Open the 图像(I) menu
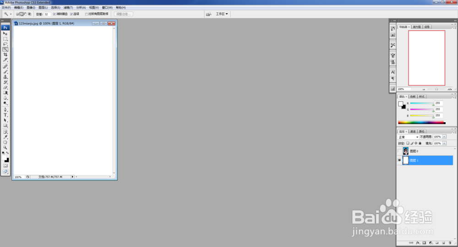458x247 pixels. pyautogui.click(x=31, y=8)
